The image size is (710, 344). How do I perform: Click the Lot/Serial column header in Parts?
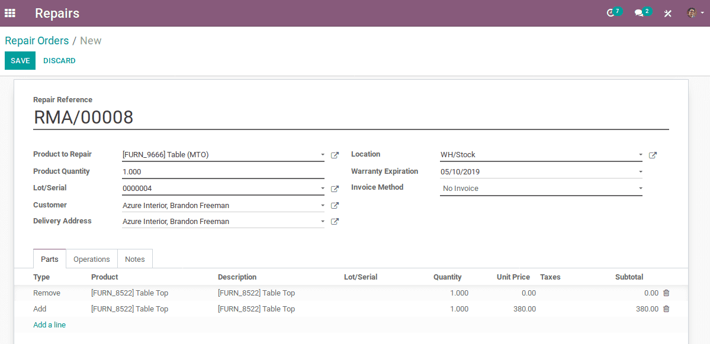(x=361, y=277)
